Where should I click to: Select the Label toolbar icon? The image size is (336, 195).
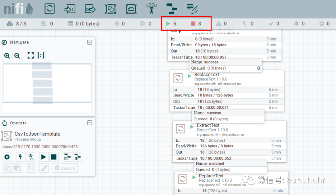(x=192, y=9)
